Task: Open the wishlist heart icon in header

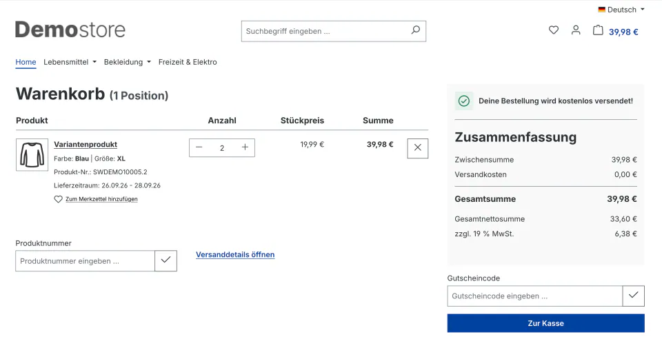Action: pyautogui.click(x=554, y=30)
